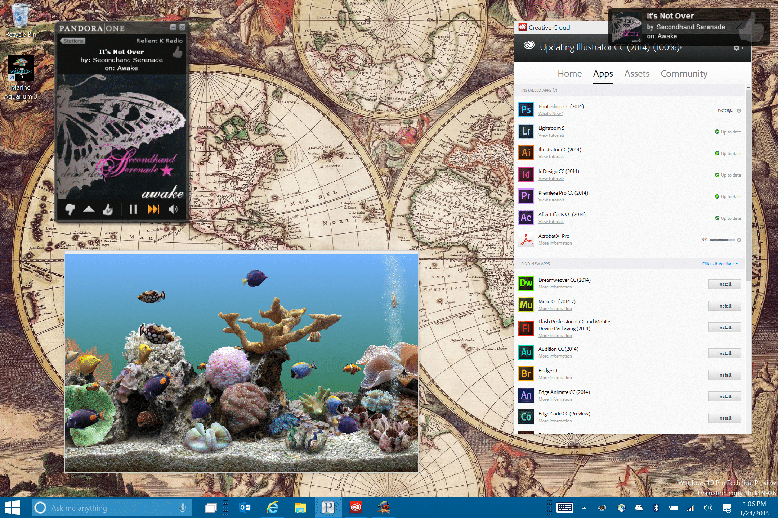This screenshot has height=518, width=778.
Task: Switch to the Home tab in Creative Cloud
Action: (x=569, y=73)
